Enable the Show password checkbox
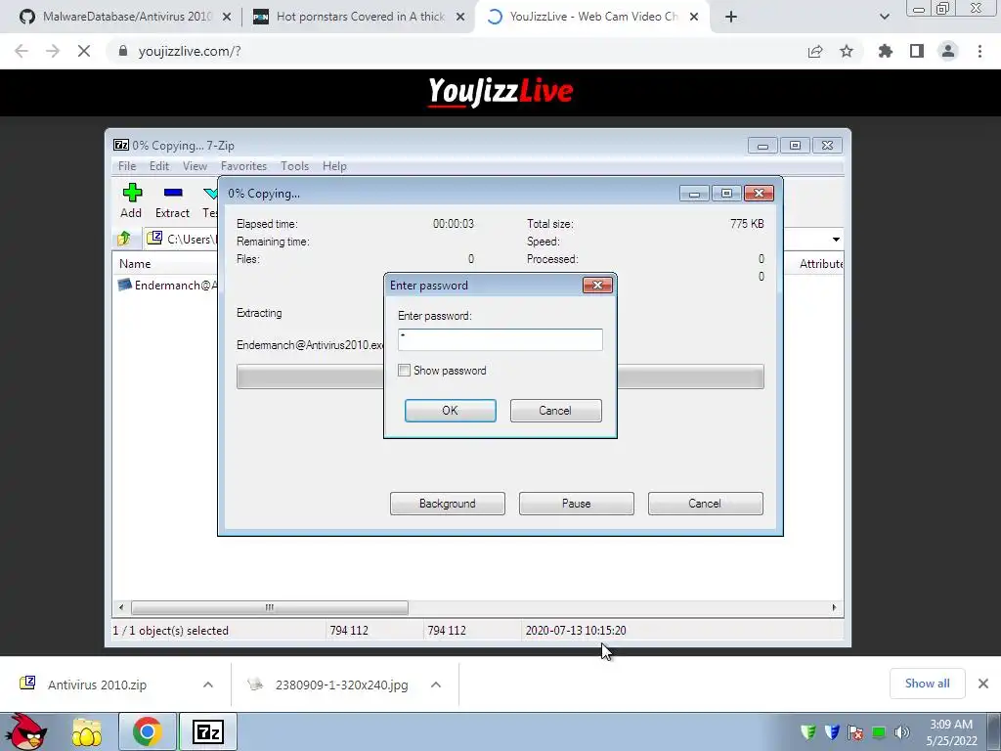This screenshot has height=751, width=1001. 404,371
